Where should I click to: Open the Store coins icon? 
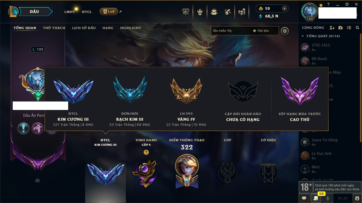point(242,12)
